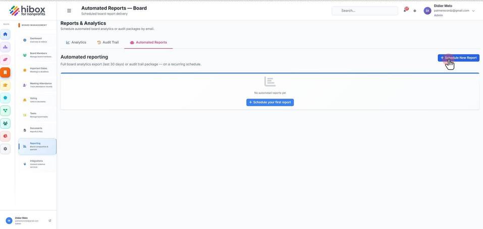The height and width of the screenshot is (229, 483).
Task: Focus the Search input field
Action: (x=365, y=11)
